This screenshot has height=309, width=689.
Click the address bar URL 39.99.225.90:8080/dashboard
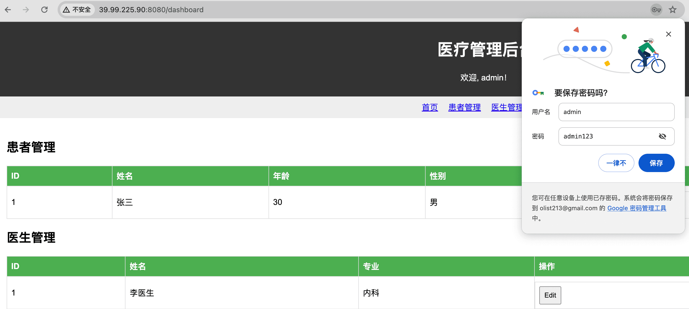[151, 10]
